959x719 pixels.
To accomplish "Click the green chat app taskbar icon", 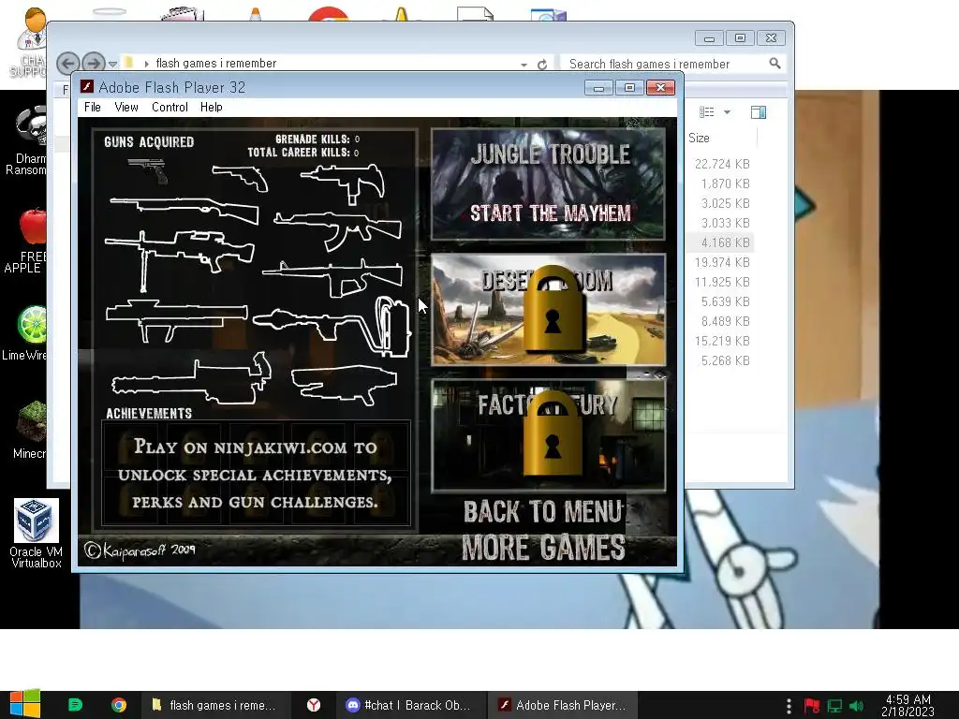I will 75,705.
